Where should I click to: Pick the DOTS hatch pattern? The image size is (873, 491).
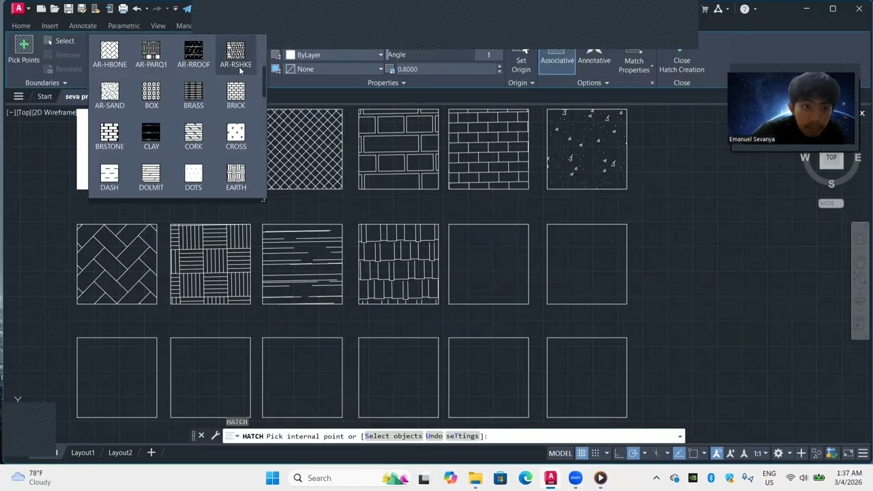(193, 177)
